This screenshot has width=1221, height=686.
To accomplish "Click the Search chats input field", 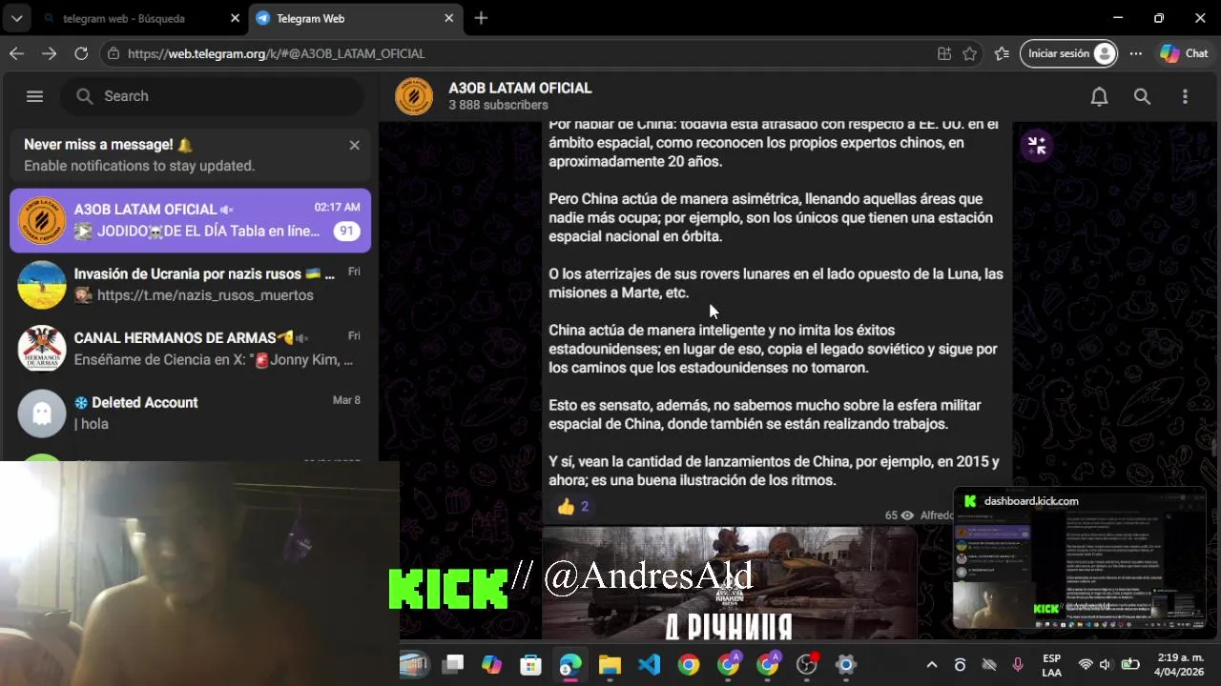I will pos(212,96).
